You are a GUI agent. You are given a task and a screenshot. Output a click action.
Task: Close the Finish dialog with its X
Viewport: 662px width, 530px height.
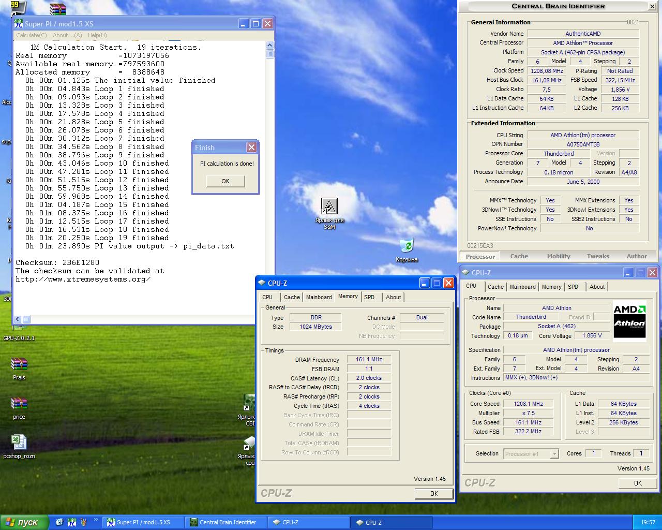tap(251, 148)
